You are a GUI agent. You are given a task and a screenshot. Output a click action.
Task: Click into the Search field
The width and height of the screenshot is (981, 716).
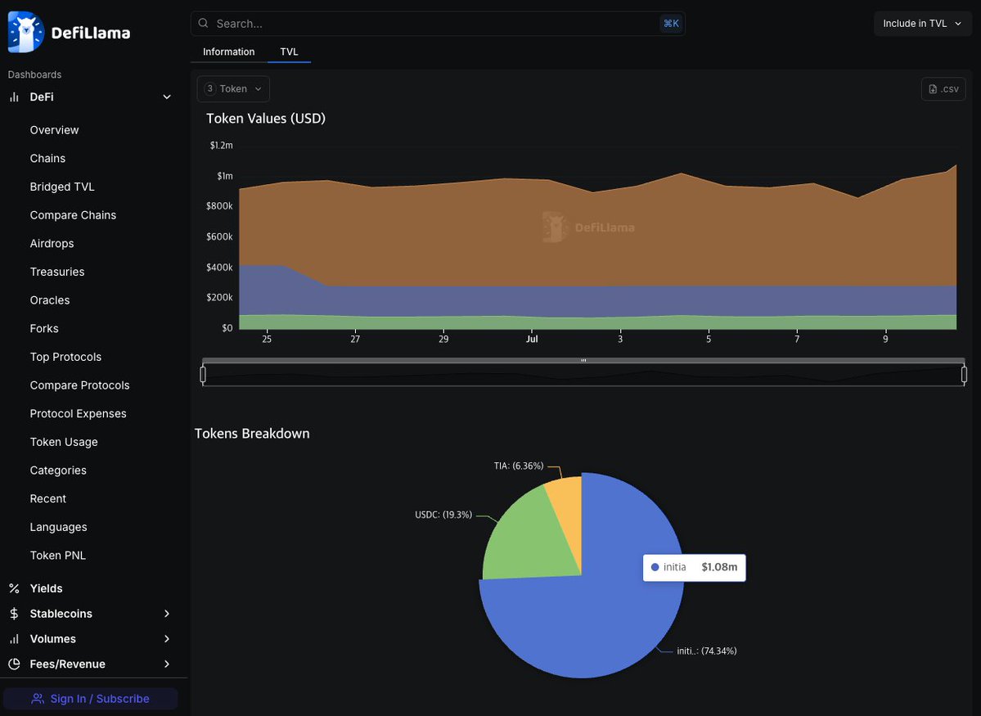coord(438,24)
